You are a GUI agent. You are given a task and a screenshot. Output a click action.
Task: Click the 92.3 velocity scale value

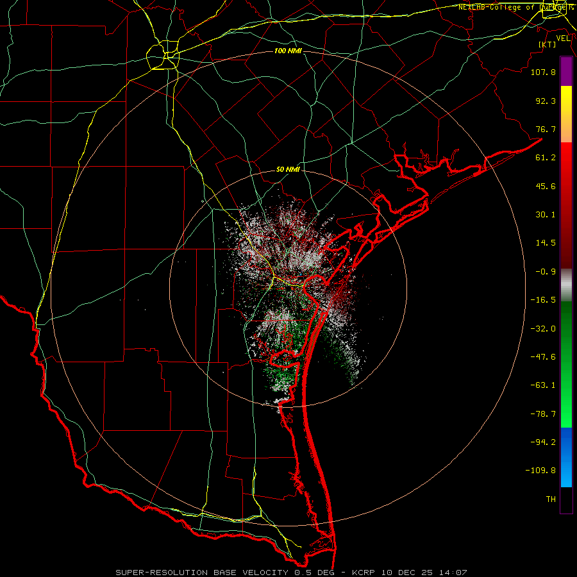(546, 101)
